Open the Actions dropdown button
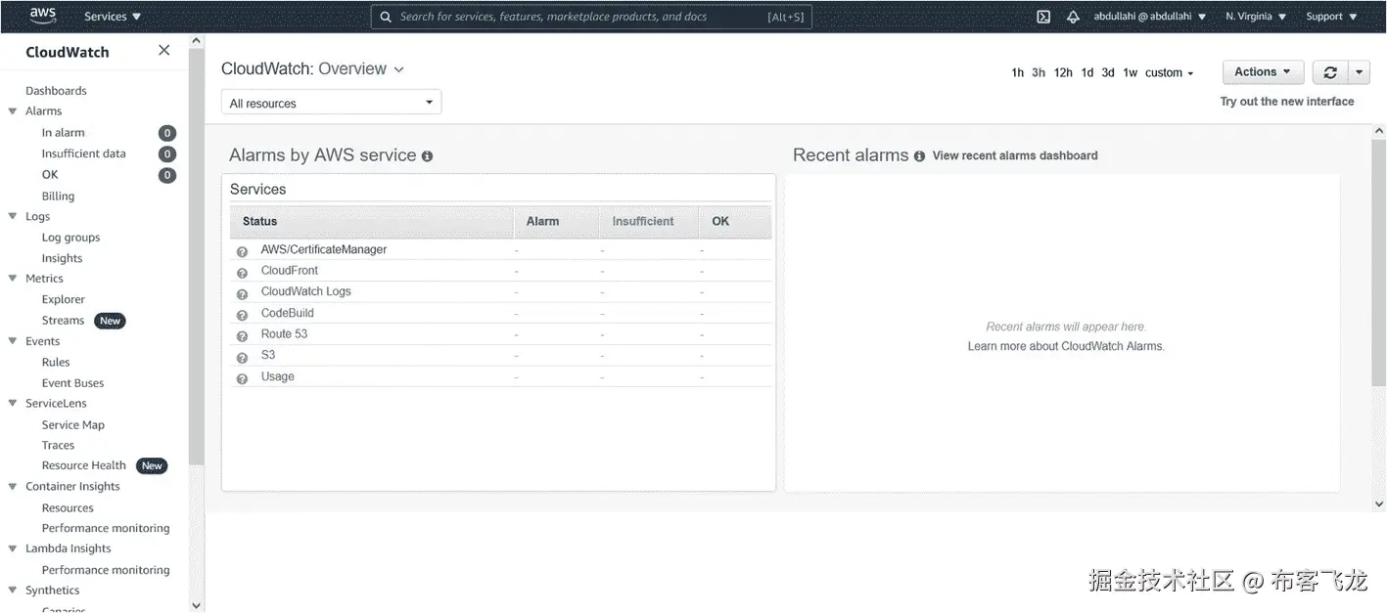The width and height of the screenshot is (1387, 613). click(x=1263, y=72)
